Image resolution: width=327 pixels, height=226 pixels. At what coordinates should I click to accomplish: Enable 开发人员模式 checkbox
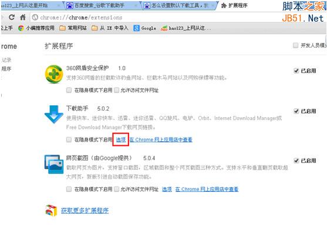pyautogui.click(x=295, y=45)
